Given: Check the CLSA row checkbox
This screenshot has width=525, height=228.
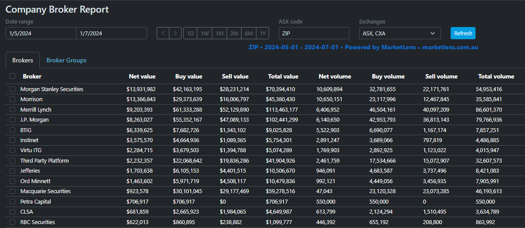Looking at the screenshot, I should click(x=12, y=212).
